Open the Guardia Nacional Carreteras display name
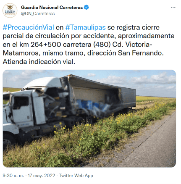This screenshot has height=184, width=181. tap(52, 7)
